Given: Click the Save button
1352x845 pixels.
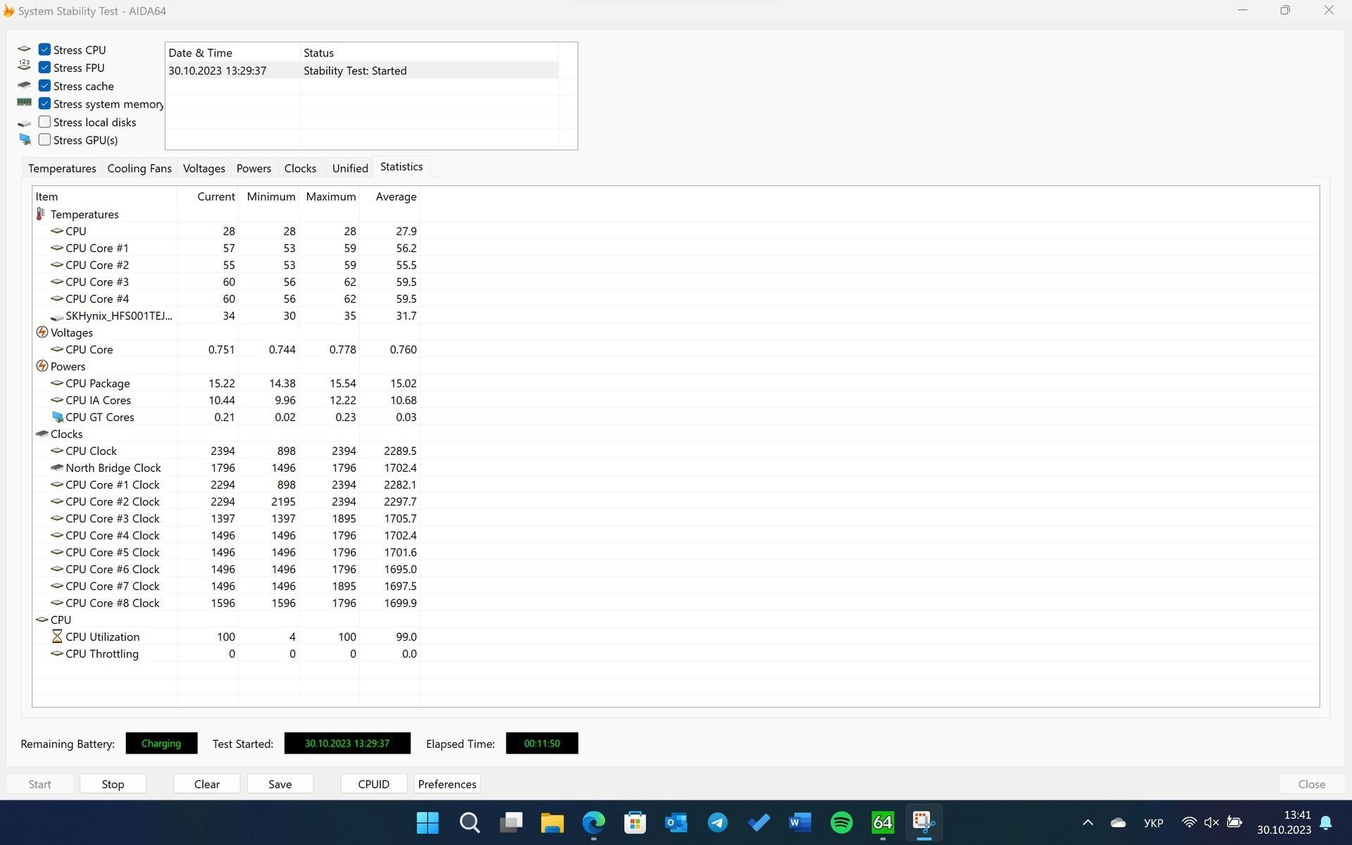Looking at the screenshot, I should (280, 784).
